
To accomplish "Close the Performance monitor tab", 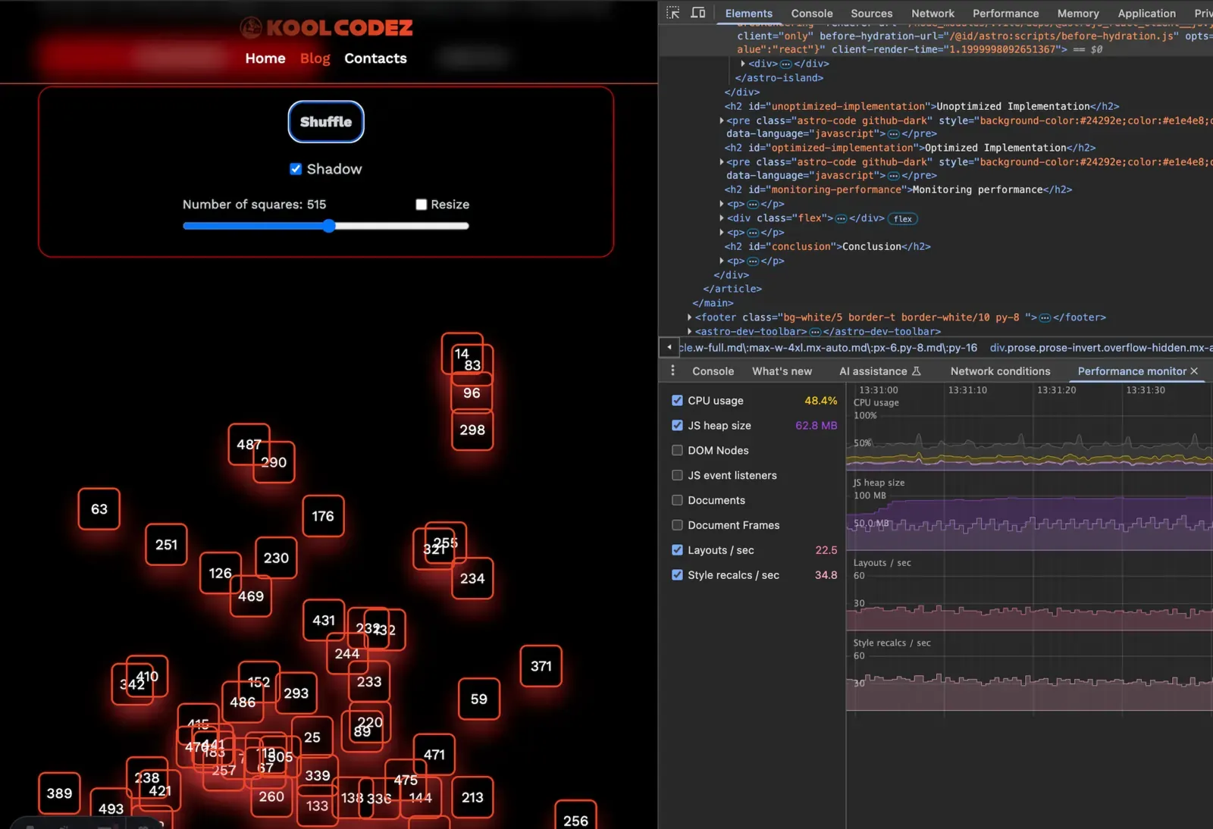I will tap(1195, 371).
